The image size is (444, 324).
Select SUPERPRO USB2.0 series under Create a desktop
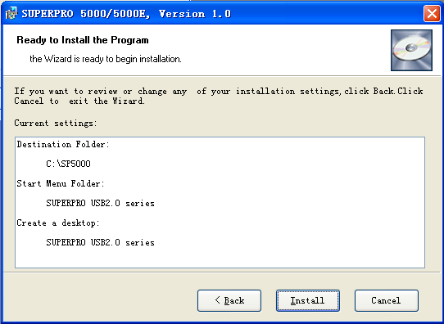[100, 242]
